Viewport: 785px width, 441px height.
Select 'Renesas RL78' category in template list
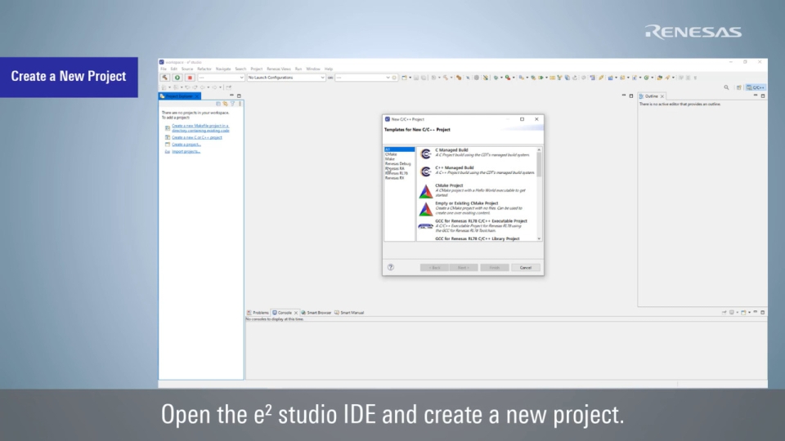point(397,173)
